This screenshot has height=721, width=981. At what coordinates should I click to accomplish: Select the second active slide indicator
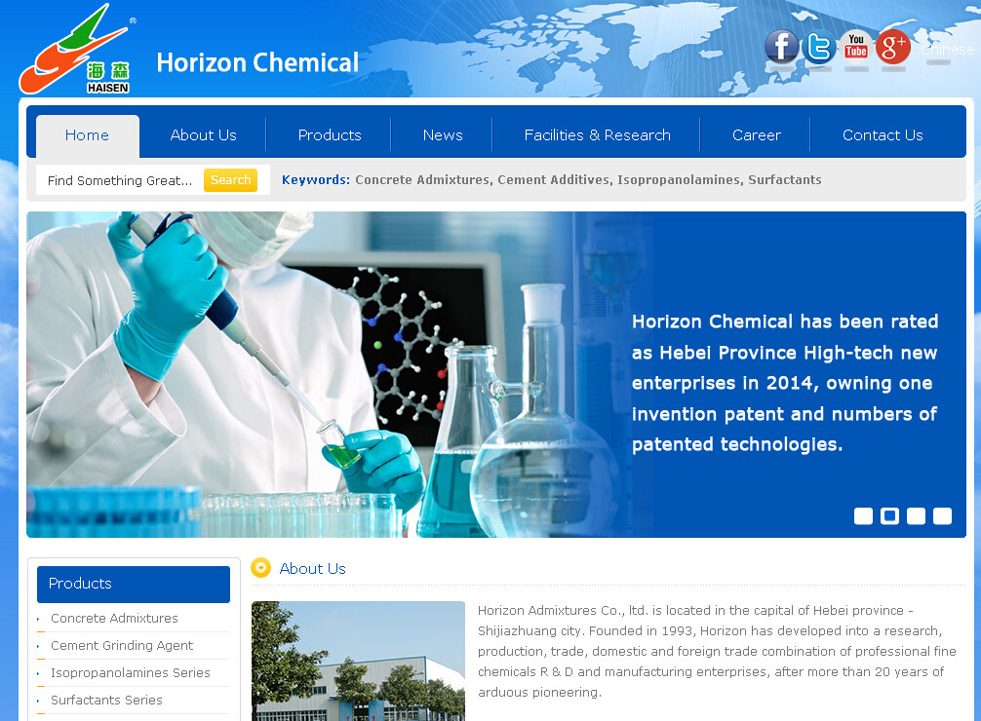click(x=889, y=515)
